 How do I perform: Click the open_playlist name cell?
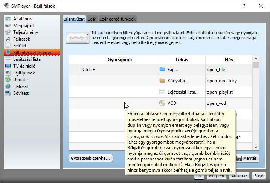pos(229,92)
